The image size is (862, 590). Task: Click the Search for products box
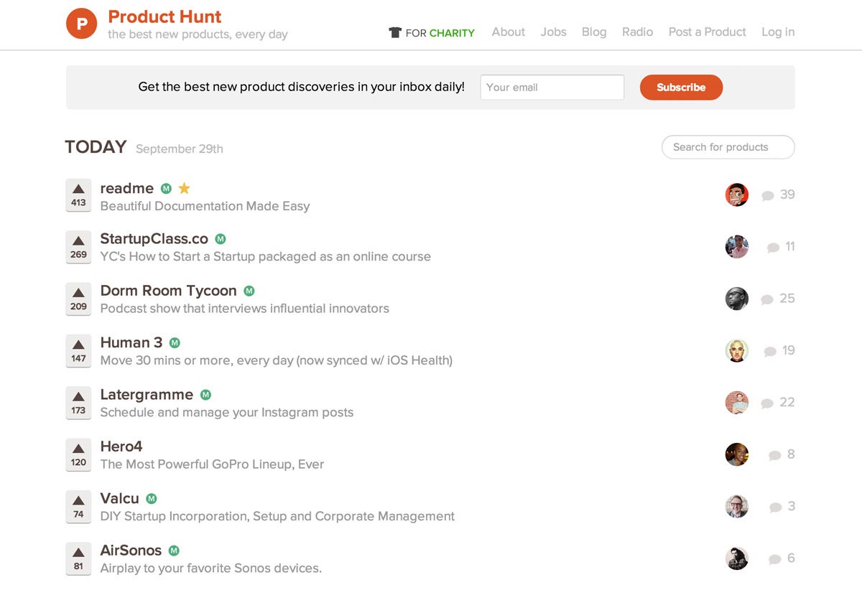pos(728,147)
